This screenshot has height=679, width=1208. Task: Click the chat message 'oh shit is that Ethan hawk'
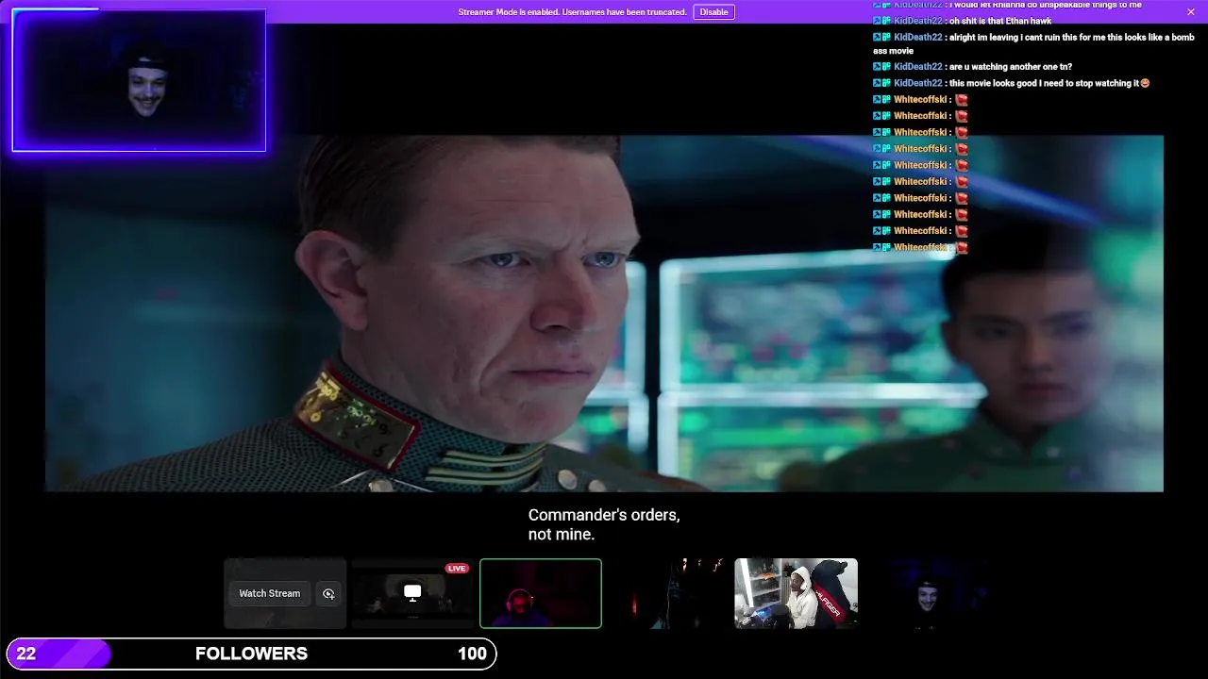click(x=1000, y=21)
